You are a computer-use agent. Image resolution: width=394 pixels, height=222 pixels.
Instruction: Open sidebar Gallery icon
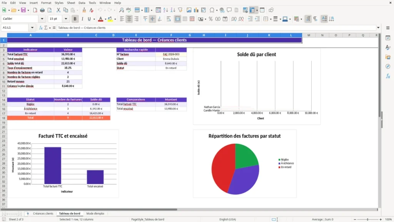[x=388, y=57]
